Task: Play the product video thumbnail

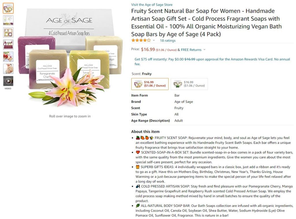Action: tap(8, 81)
